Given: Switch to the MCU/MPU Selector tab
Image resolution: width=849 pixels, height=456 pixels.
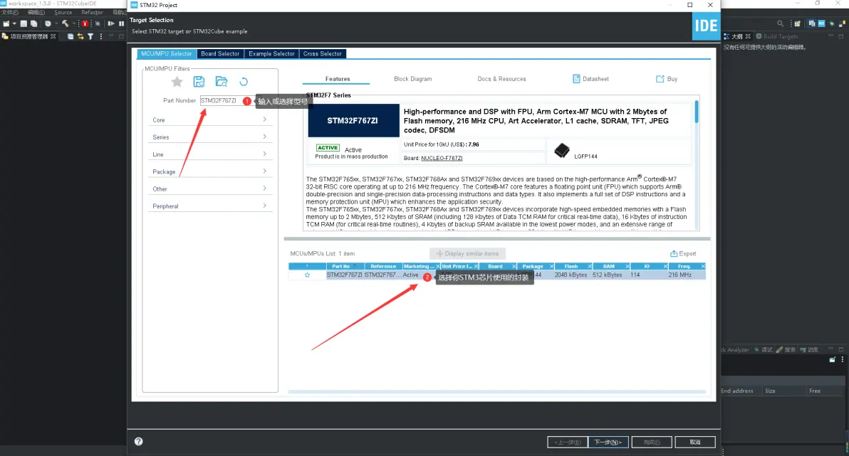Looking at the screenshot, I should coord(166,53).
